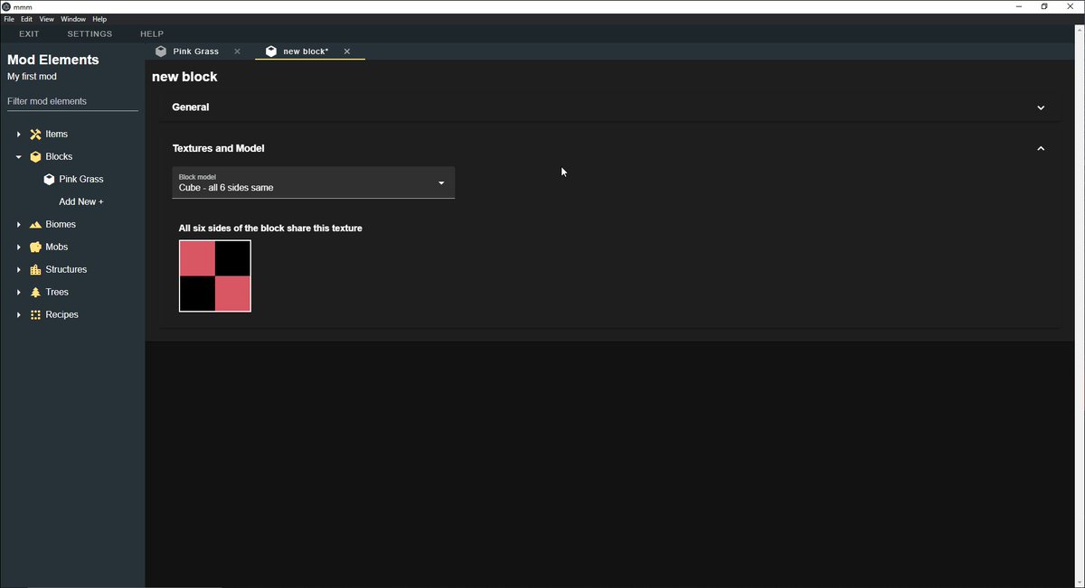Click the Recipes grid icon
The image size is (1085, 588).
[x=35, y=314]
